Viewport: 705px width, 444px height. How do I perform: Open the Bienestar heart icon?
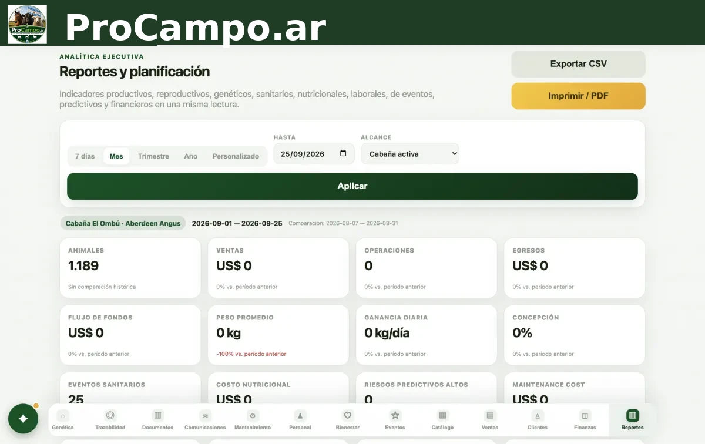[348, 415]
